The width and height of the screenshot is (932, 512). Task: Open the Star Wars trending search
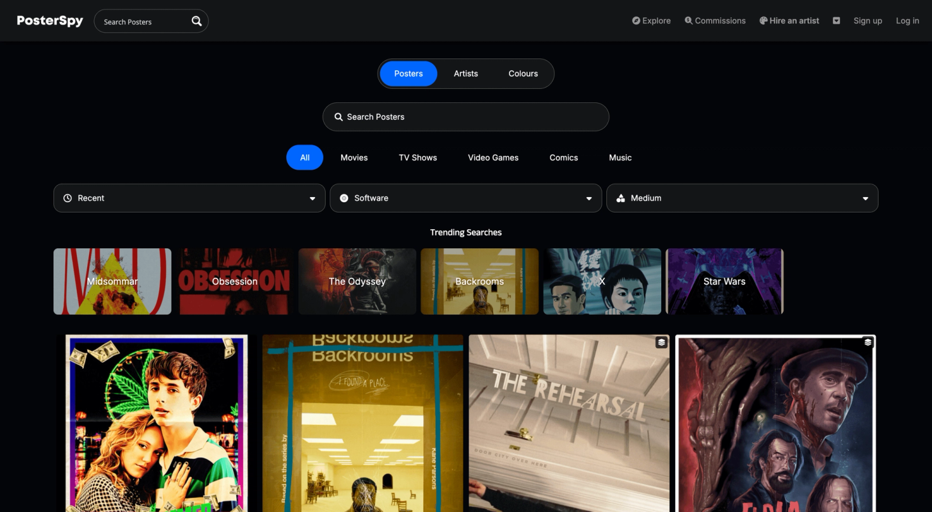tap(725, 282)
